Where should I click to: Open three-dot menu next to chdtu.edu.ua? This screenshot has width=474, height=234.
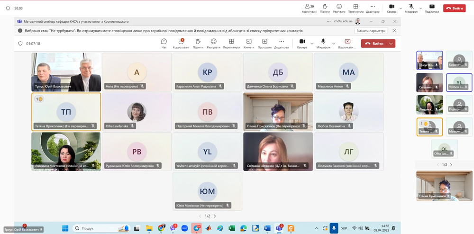pyautogui.click(x=328, y=21)
